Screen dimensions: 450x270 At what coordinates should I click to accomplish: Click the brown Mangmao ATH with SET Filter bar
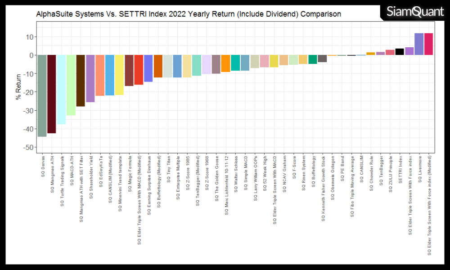click(x=81, y=81)
